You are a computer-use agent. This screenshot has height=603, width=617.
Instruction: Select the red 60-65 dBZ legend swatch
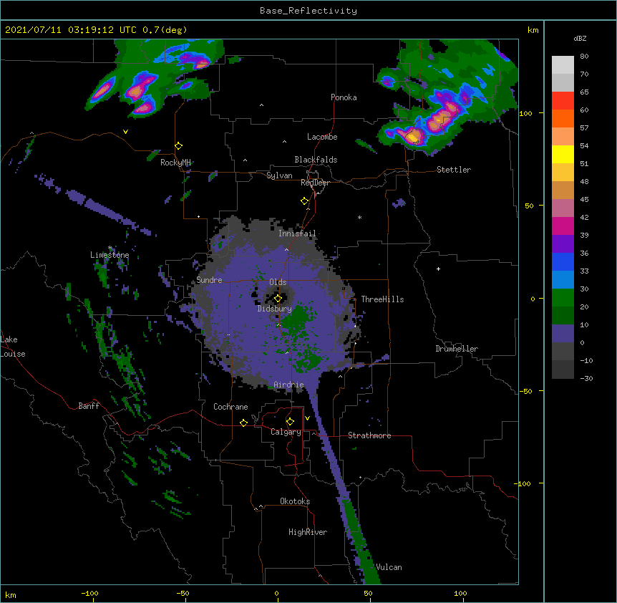click(563, 100)
